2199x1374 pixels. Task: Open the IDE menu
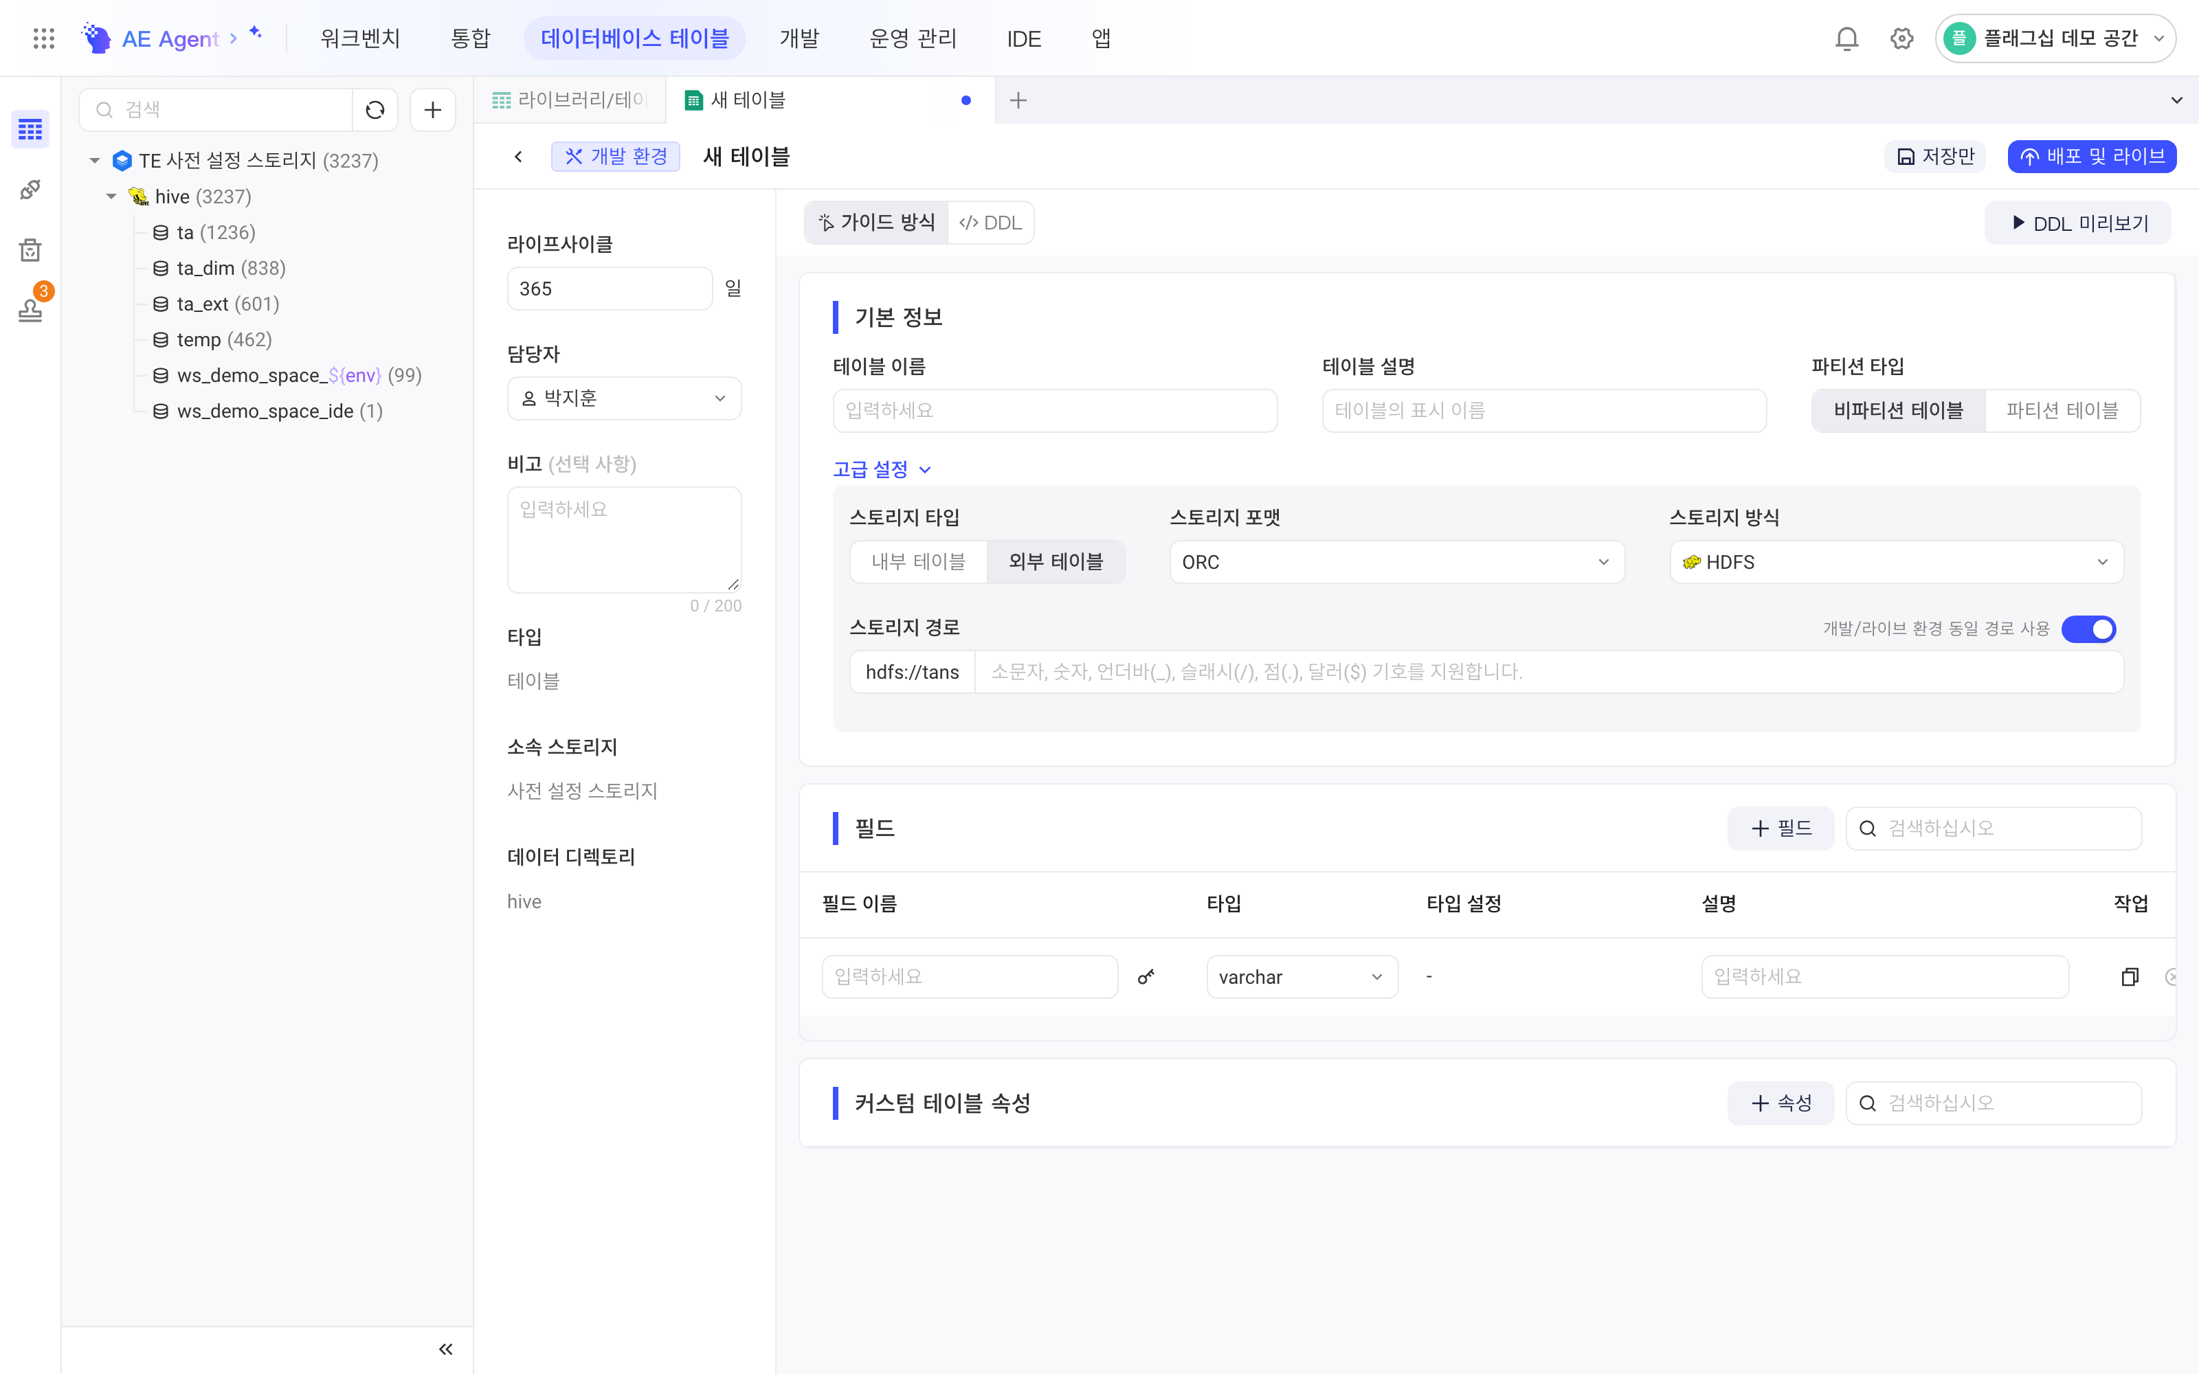click(x=1023, y=38)
